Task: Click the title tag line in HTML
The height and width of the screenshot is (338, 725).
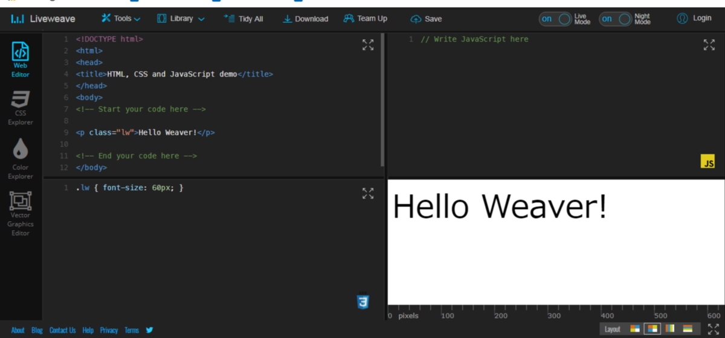Action: coord(174,74)
